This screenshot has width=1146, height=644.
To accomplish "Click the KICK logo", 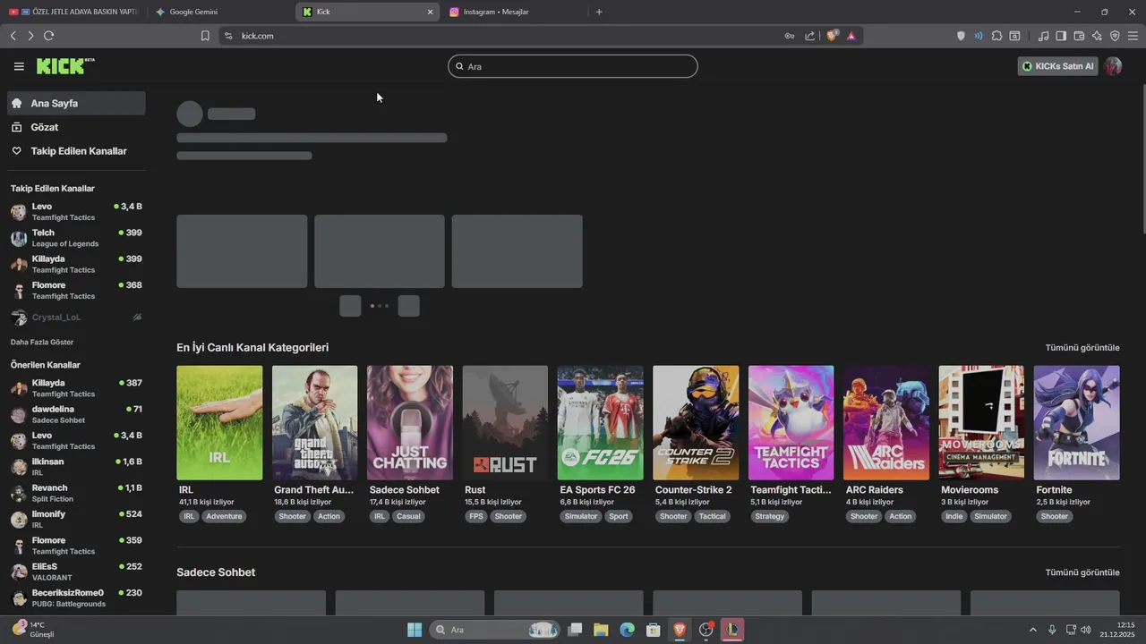I will pyautogui.click(x=65, y=66).
